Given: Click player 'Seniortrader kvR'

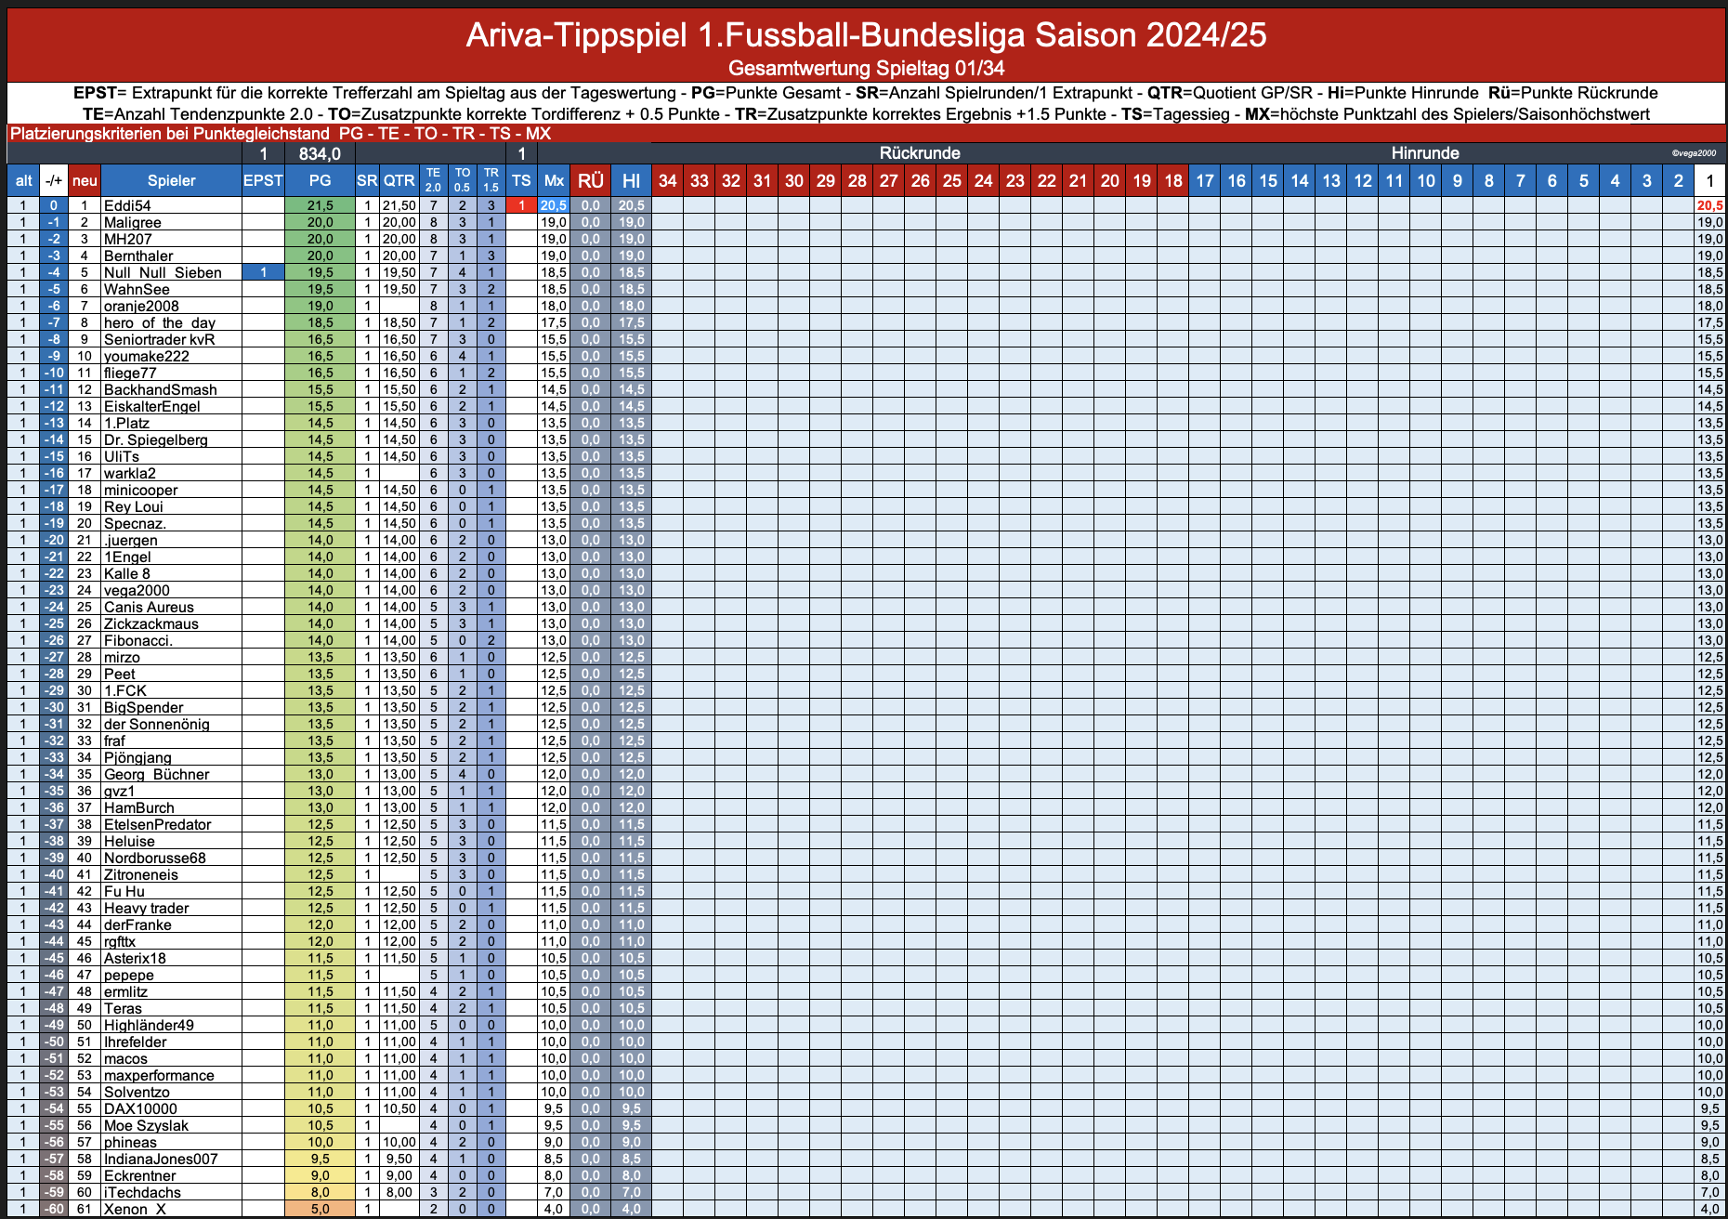Looking at the screenshot, I should pyautogui.click(x=159, y=339).
